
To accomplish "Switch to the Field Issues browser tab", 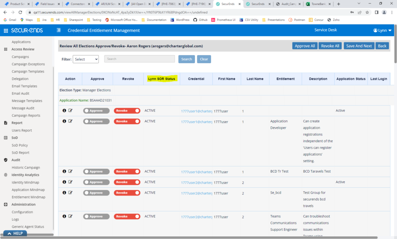I will click(x=47, y=4).
